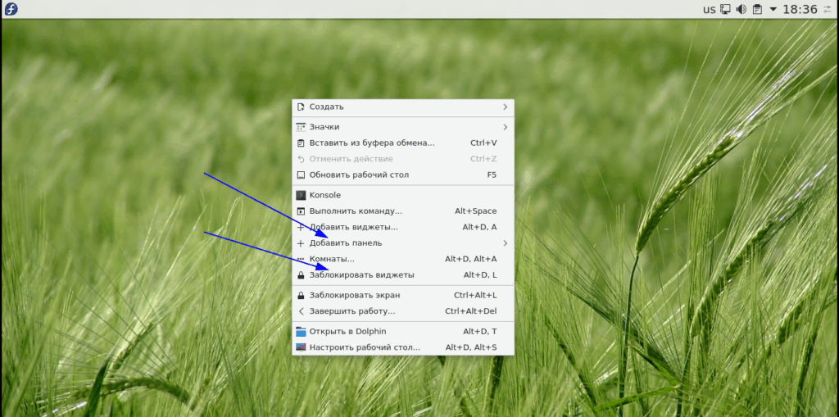Toggle Заблокировать виджеты to lock widgets
The height and width of the screenshot is (417, 839).
click(361, 275)
